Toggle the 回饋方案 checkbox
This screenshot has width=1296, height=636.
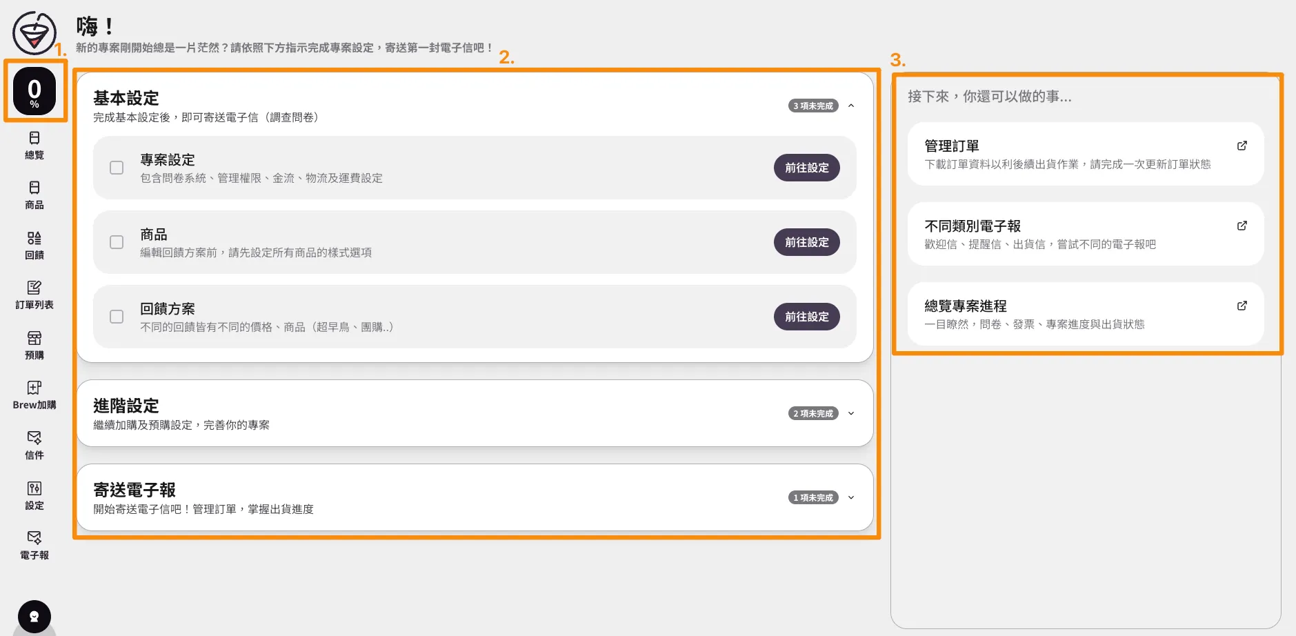click(x=117, y=317)
